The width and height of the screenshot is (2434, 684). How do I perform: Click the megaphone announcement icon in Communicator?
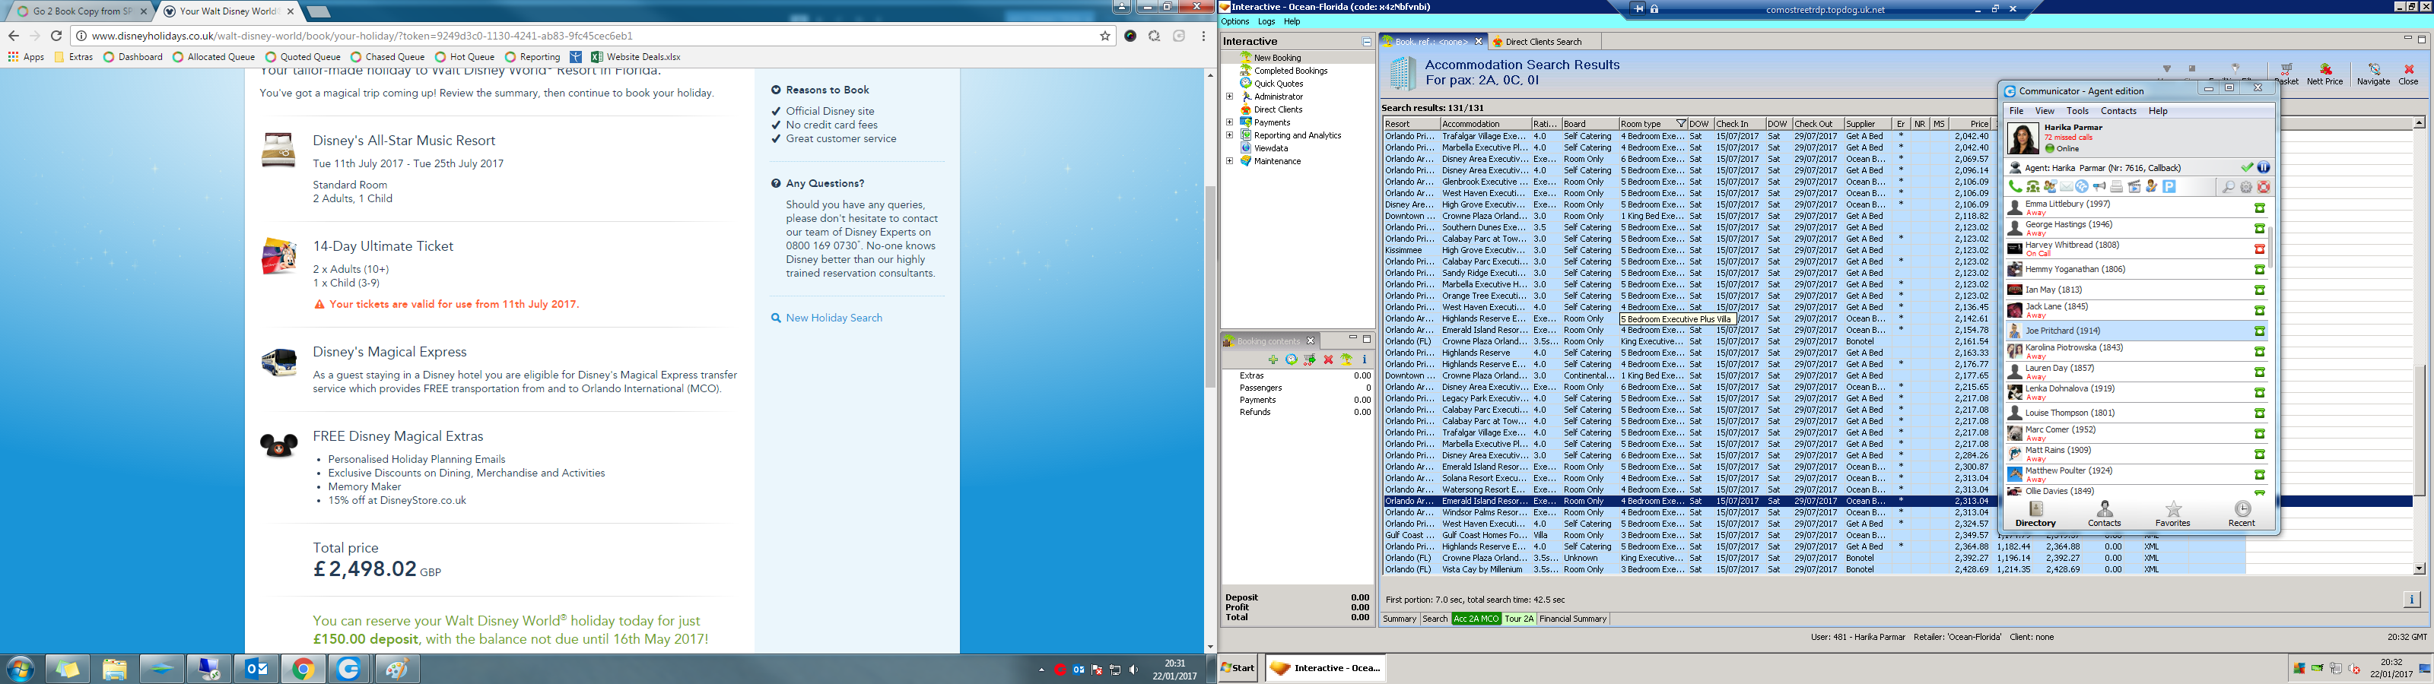(2099, 187)
